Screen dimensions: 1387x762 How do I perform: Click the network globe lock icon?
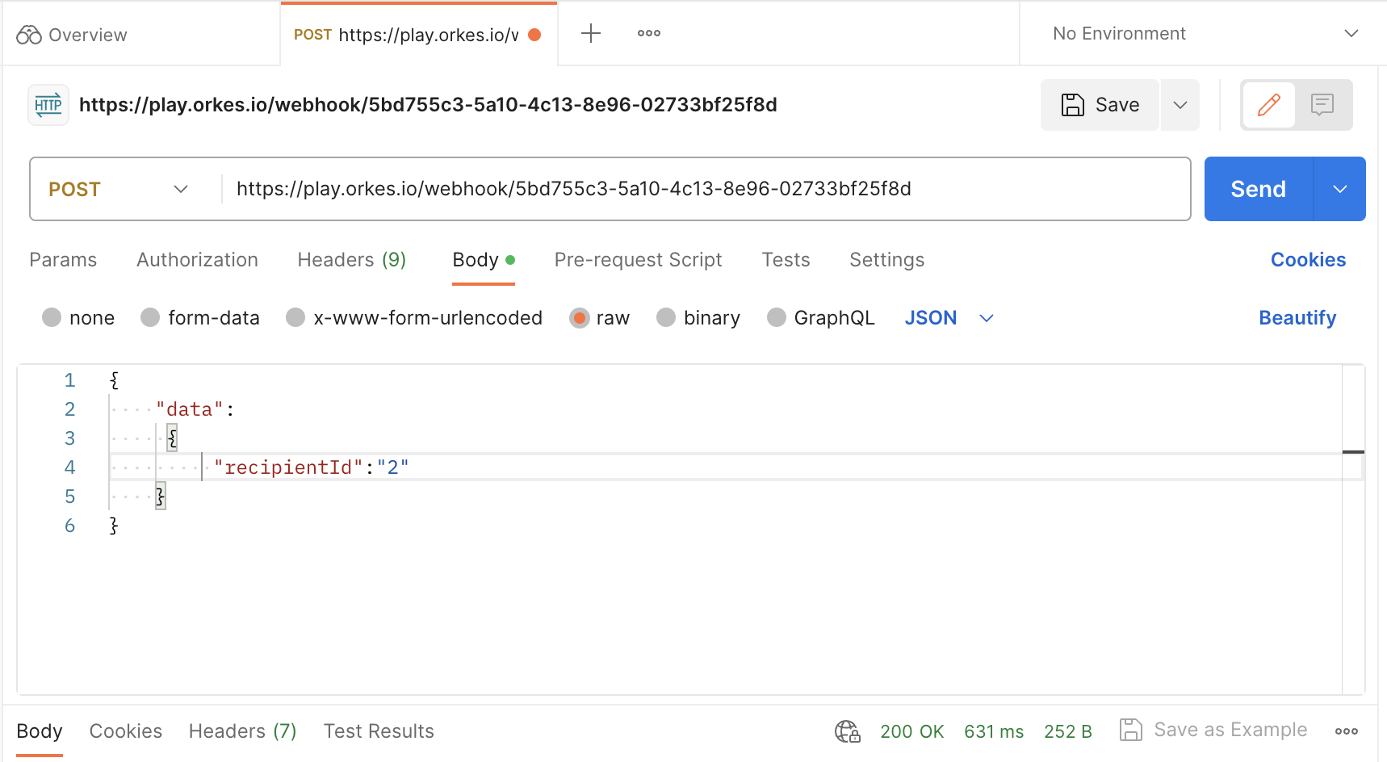(x=847, y=731)
